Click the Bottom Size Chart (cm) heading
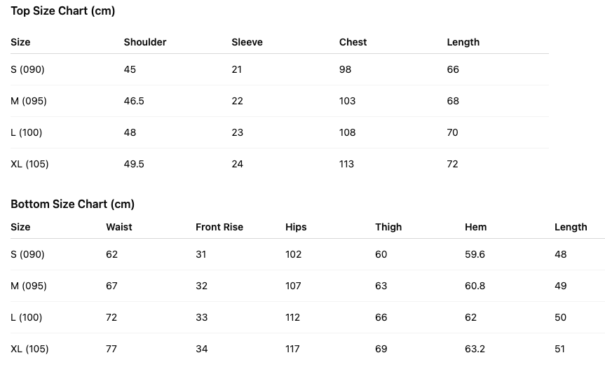 (x=72, y=204)
